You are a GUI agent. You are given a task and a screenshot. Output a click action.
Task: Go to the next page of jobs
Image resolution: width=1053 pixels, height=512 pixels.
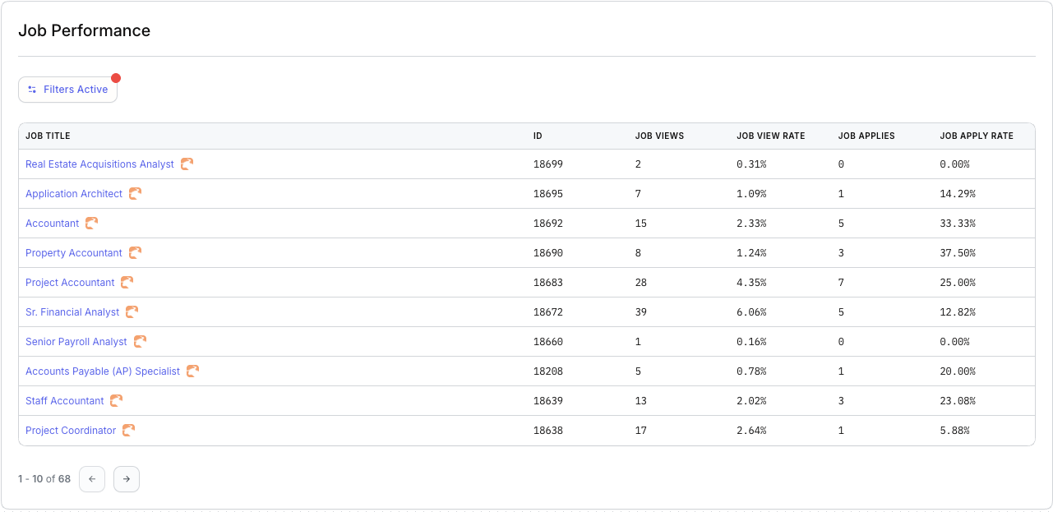point(127,479)
